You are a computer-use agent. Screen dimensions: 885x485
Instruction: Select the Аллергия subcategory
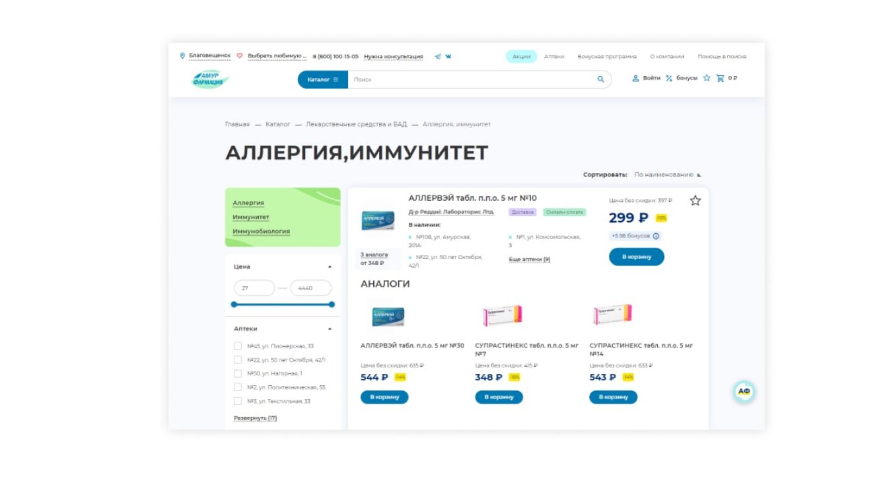click(x=248, y=203)
